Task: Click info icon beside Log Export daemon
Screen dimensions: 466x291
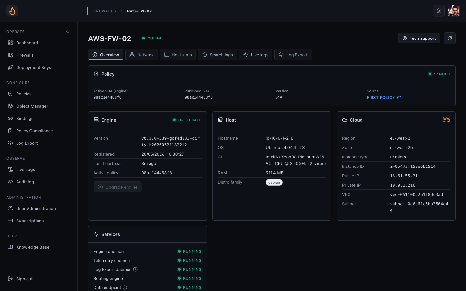Action: 135,269
